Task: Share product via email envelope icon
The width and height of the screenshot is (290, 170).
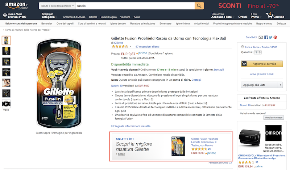Action: tap(260, 37)
